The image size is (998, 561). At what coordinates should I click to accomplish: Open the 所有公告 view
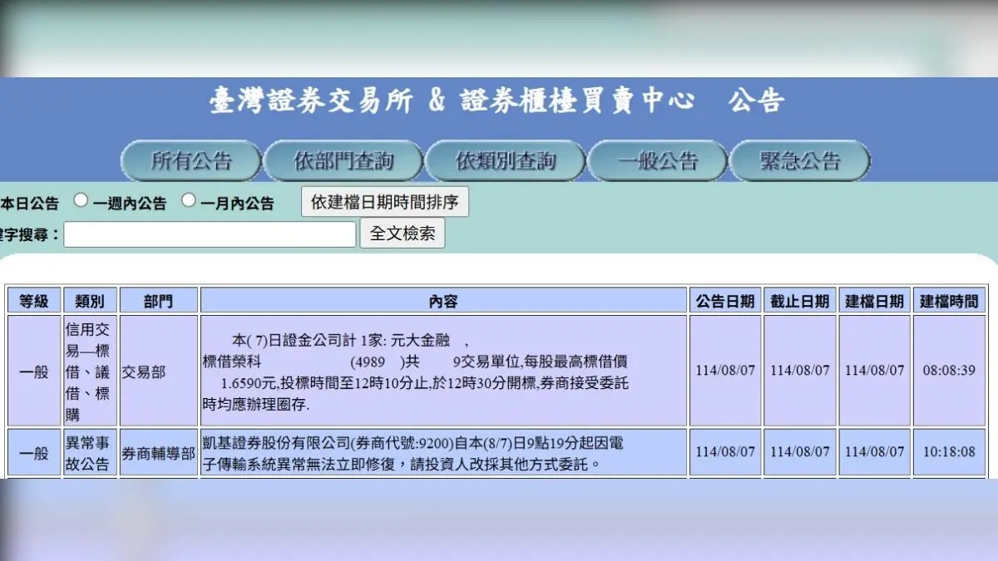pos(190,160)
